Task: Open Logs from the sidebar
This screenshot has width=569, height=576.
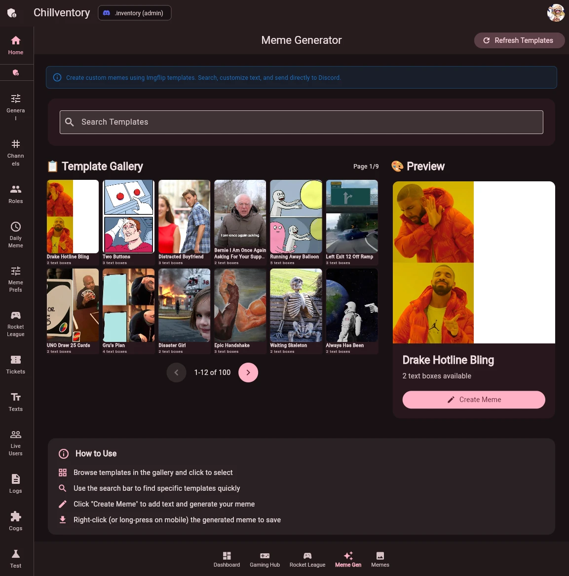Action: (x=15, y=483)
